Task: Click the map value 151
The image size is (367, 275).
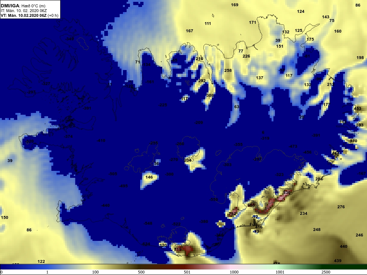Action: pyautogui.click(x=280, y=46)
